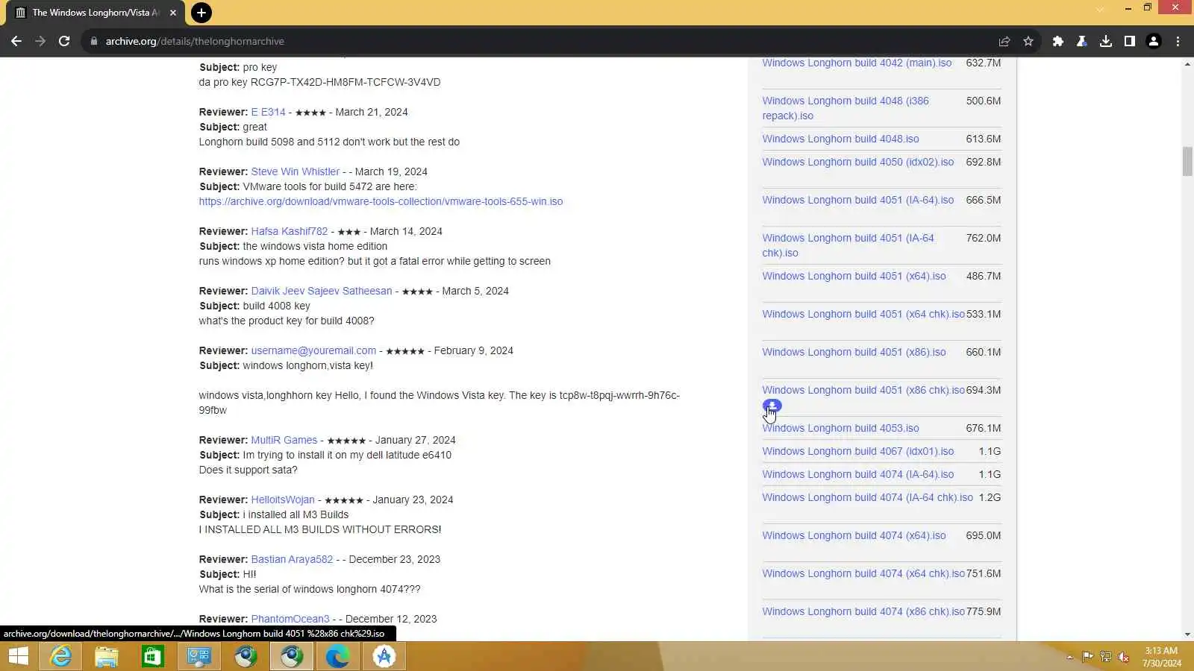This screenshot has width=1194, height=671.
Task: Download Longhorn build 4067 (idx01).iso
Action: 857,451
